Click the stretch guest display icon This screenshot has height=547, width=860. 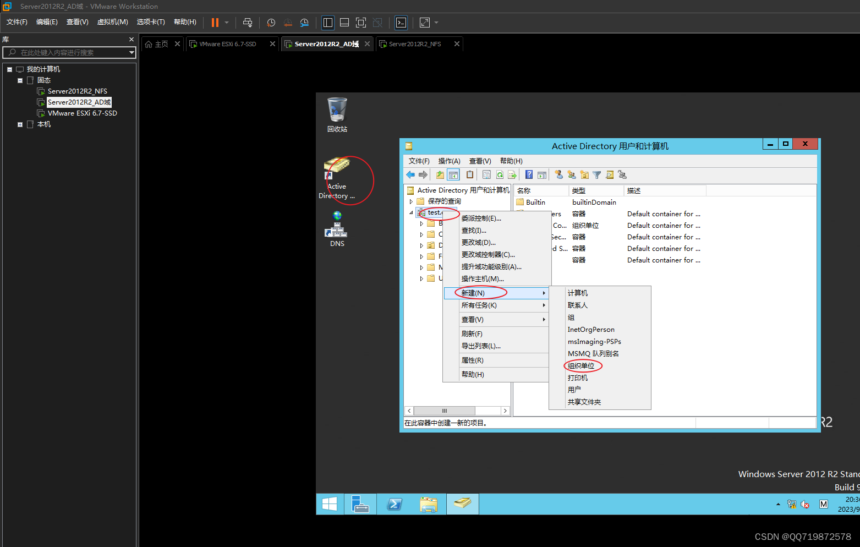pyautogui.click(x=425, y=23)
